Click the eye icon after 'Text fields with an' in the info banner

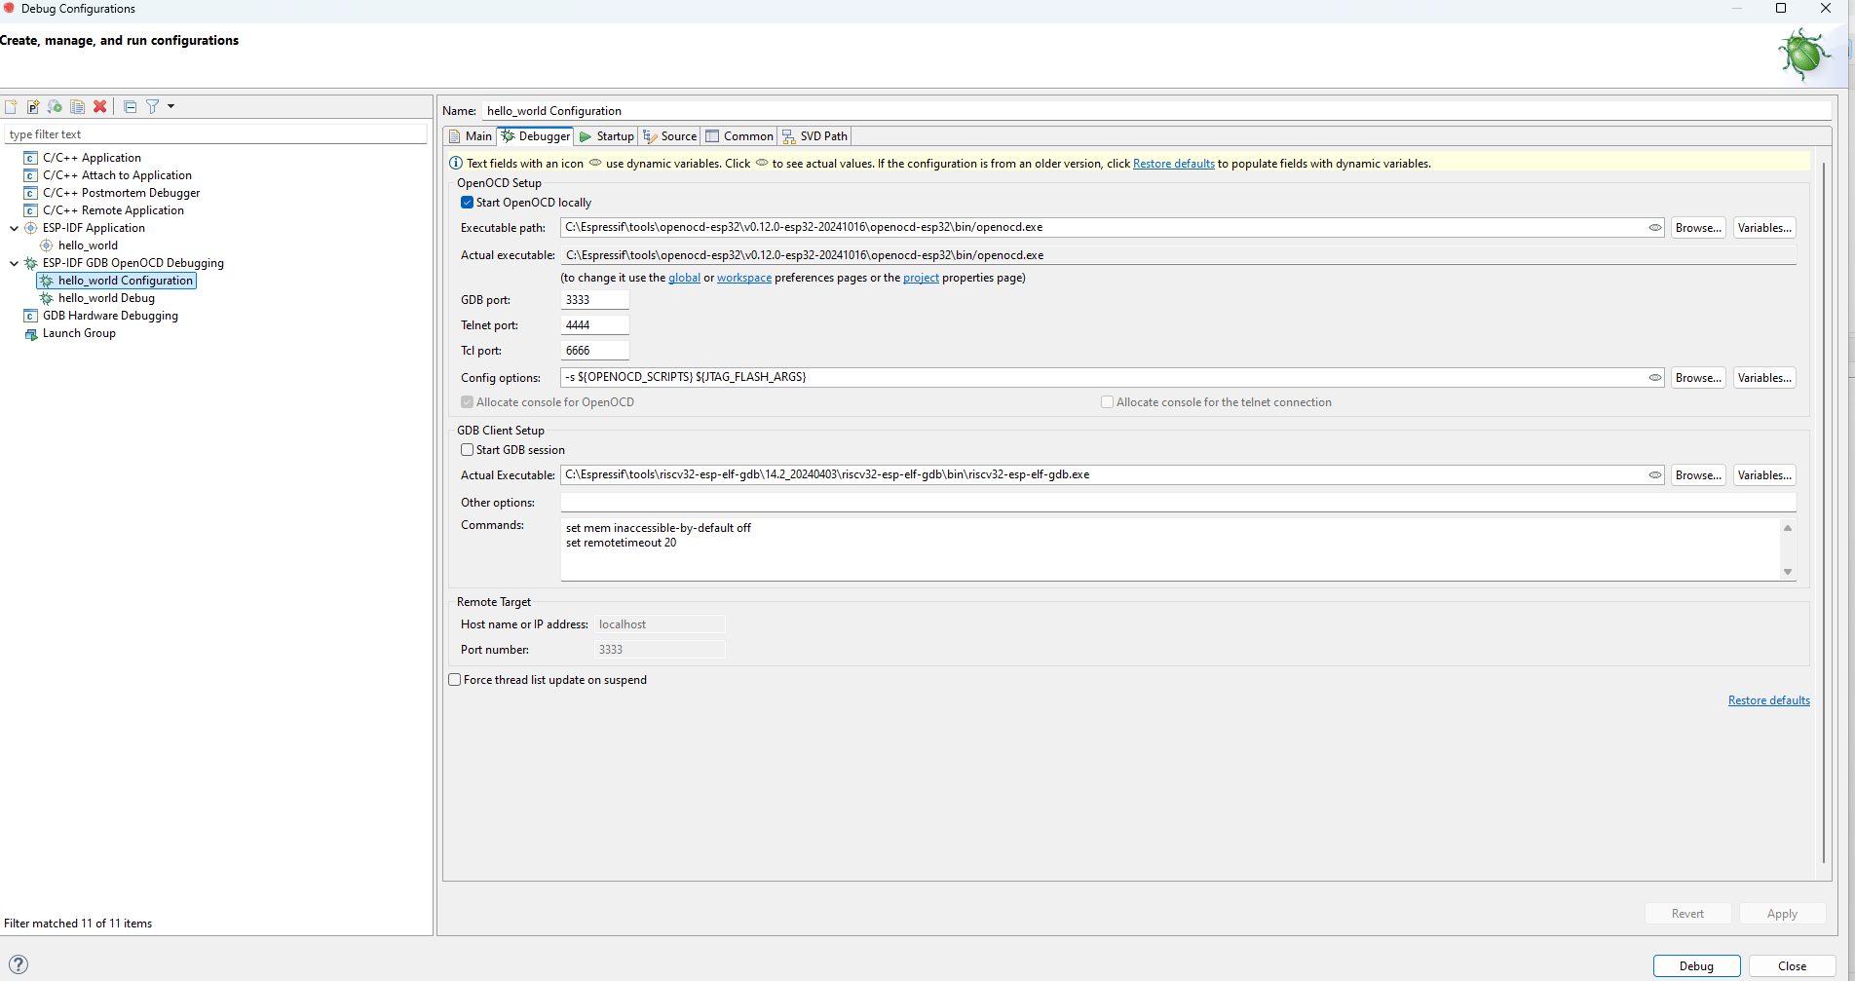coord(595,163)
